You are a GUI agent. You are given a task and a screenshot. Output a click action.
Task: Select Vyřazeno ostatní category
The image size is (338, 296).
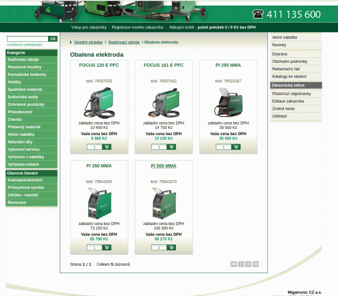(x=31, y=164)
